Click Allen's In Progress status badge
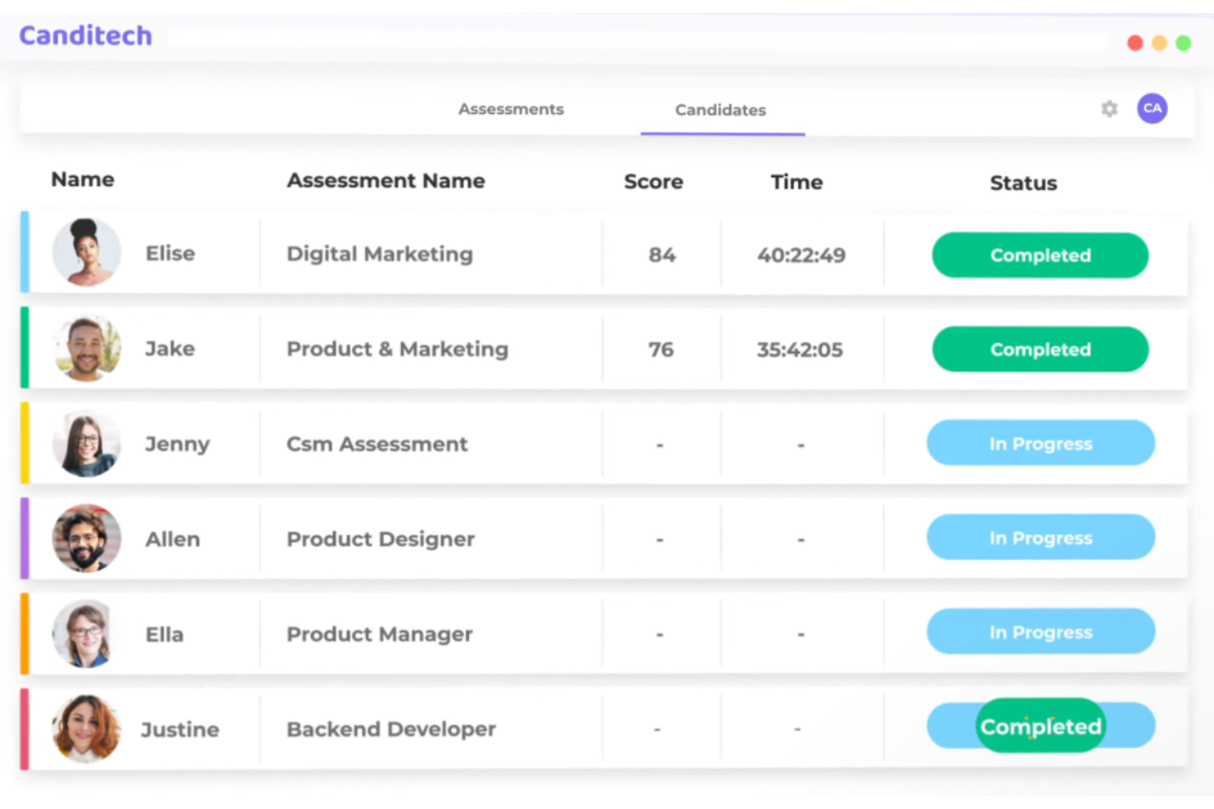Viewport: 1214px width, 809px height. (1040, 538)
